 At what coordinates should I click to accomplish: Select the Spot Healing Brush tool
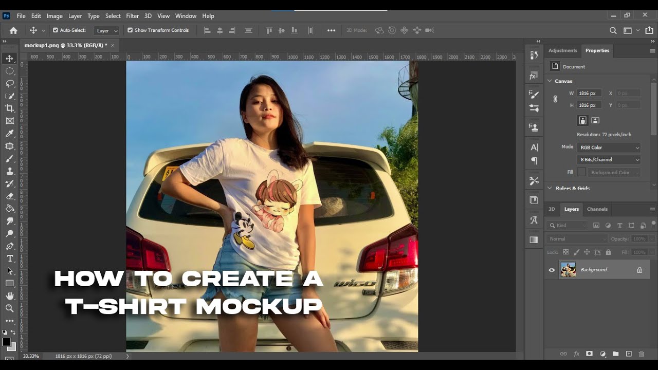point(10,146)
